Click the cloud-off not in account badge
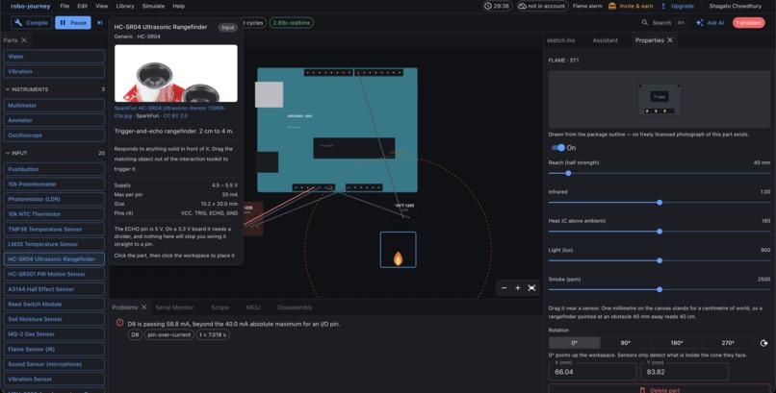 [542, 6]
